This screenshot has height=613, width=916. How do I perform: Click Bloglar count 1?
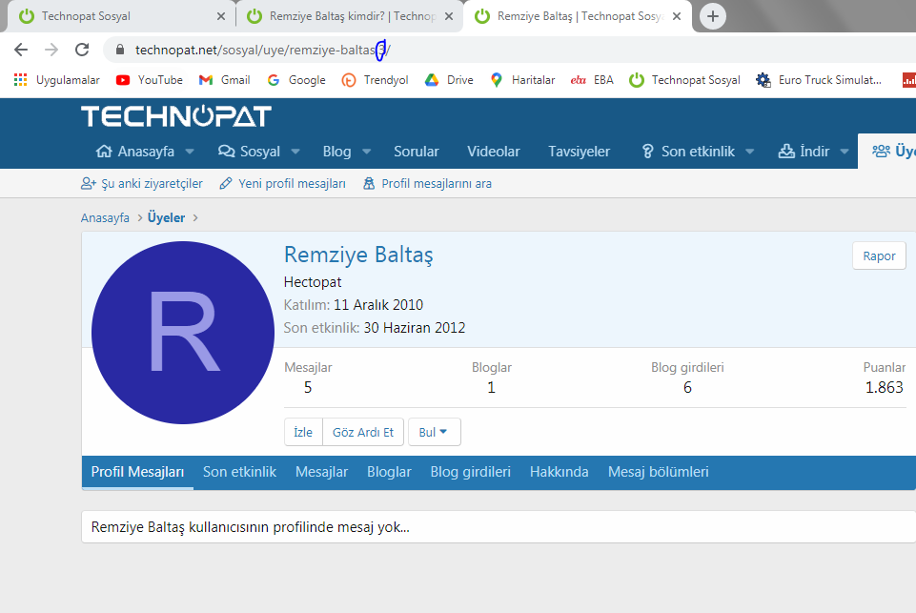point(491,387)
